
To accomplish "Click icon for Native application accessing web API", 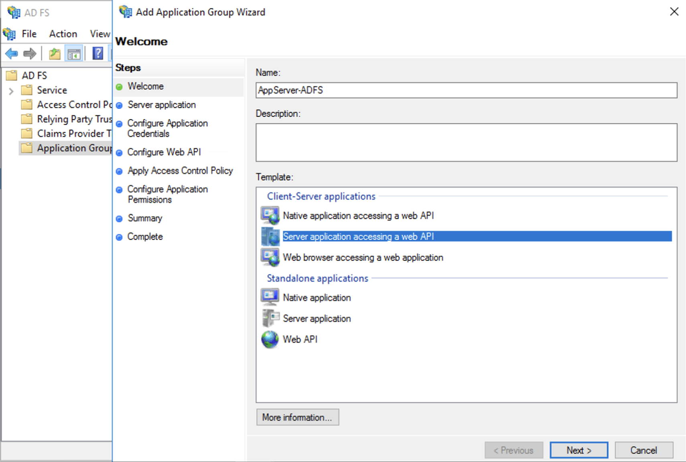I will pos(270,215).
